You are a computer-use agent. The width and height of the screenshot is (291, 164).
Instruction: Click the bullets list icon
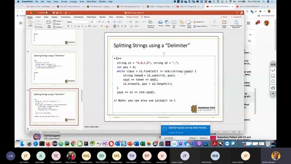[115, 22]
